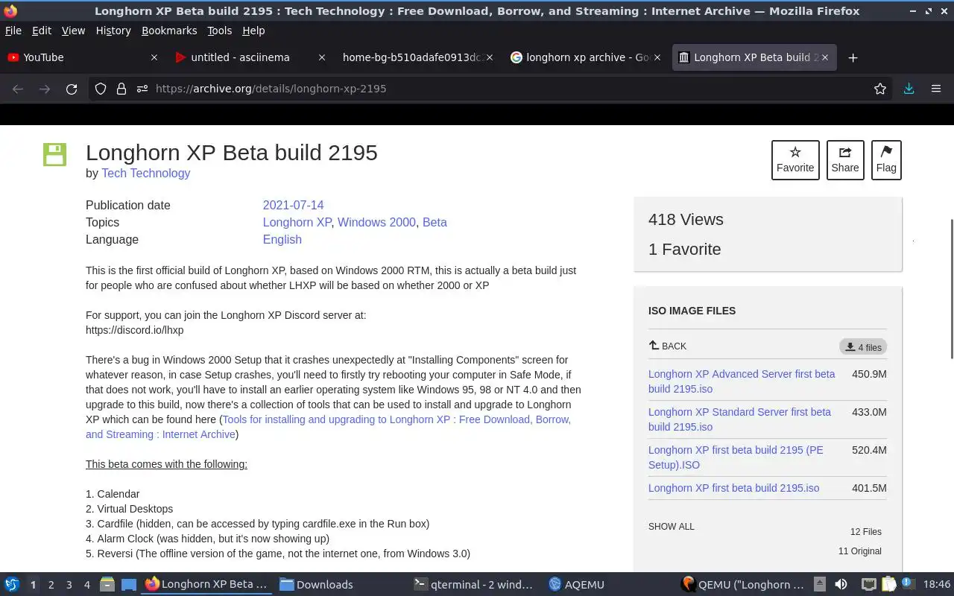The width and height of the screenshot is (954, 596).
Task: Click the 2021-07-14 publication date link
Action: (x=293, y=205)
